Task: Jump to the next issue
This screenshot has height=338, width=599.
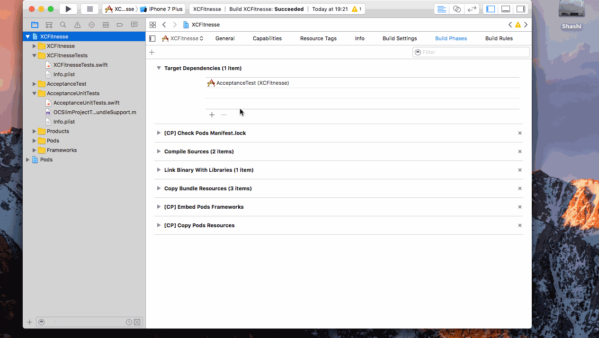Action: point(526,25)
